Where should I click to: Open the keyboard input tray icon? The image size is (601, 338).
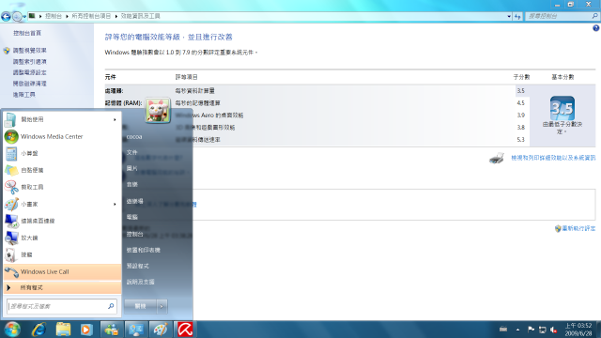point(503,330)
